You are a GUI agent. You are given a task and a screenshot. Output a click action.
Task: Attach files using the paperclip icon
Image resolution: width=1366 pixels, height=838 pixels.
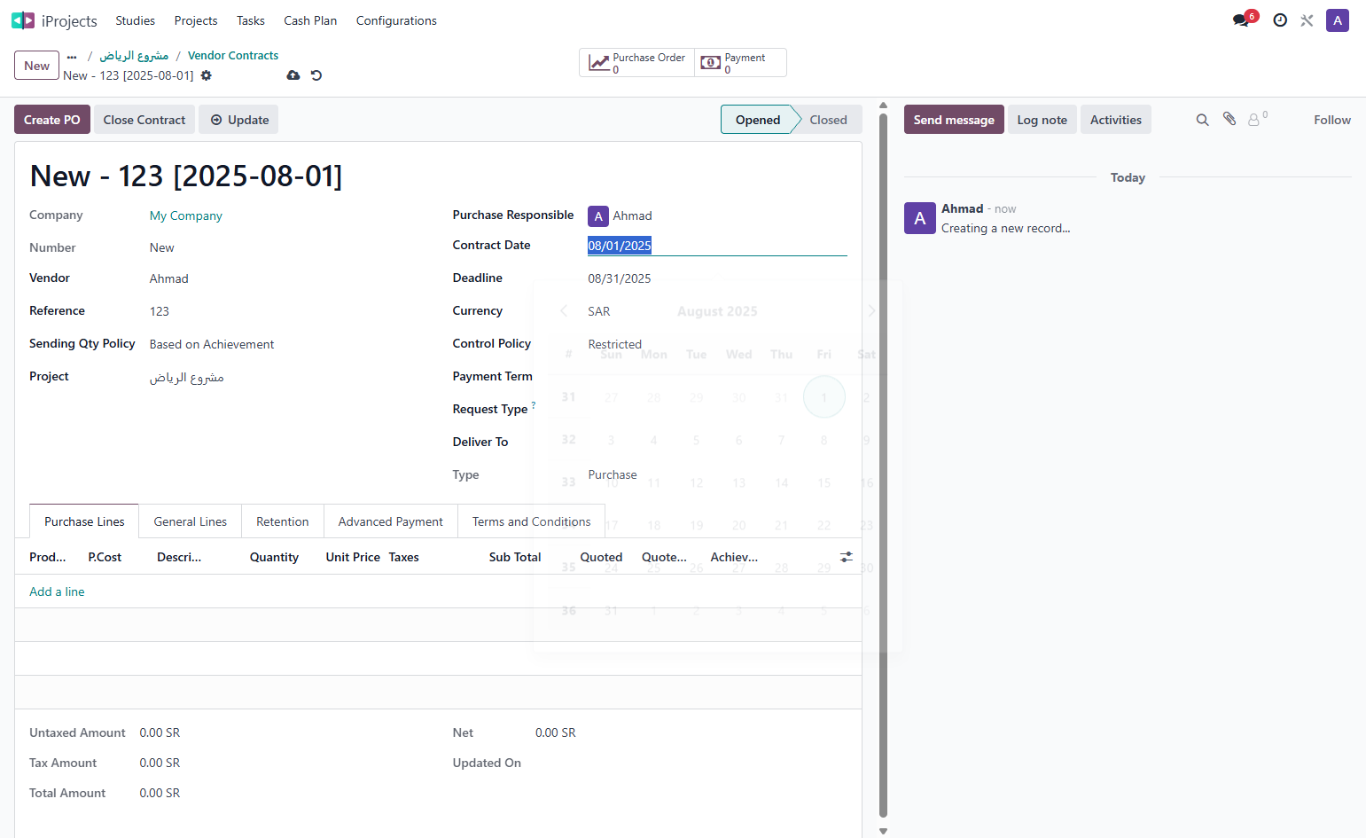pyautogui.click(x=1229, y=119)
